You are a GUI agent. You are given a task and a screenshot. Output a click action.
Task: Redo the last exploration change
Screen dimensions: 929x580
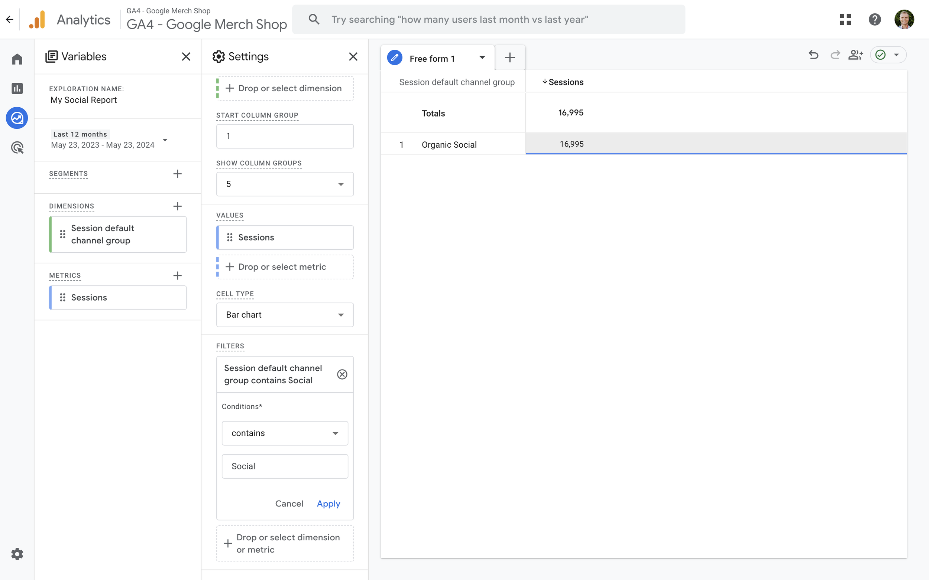(x=835, y=55)
